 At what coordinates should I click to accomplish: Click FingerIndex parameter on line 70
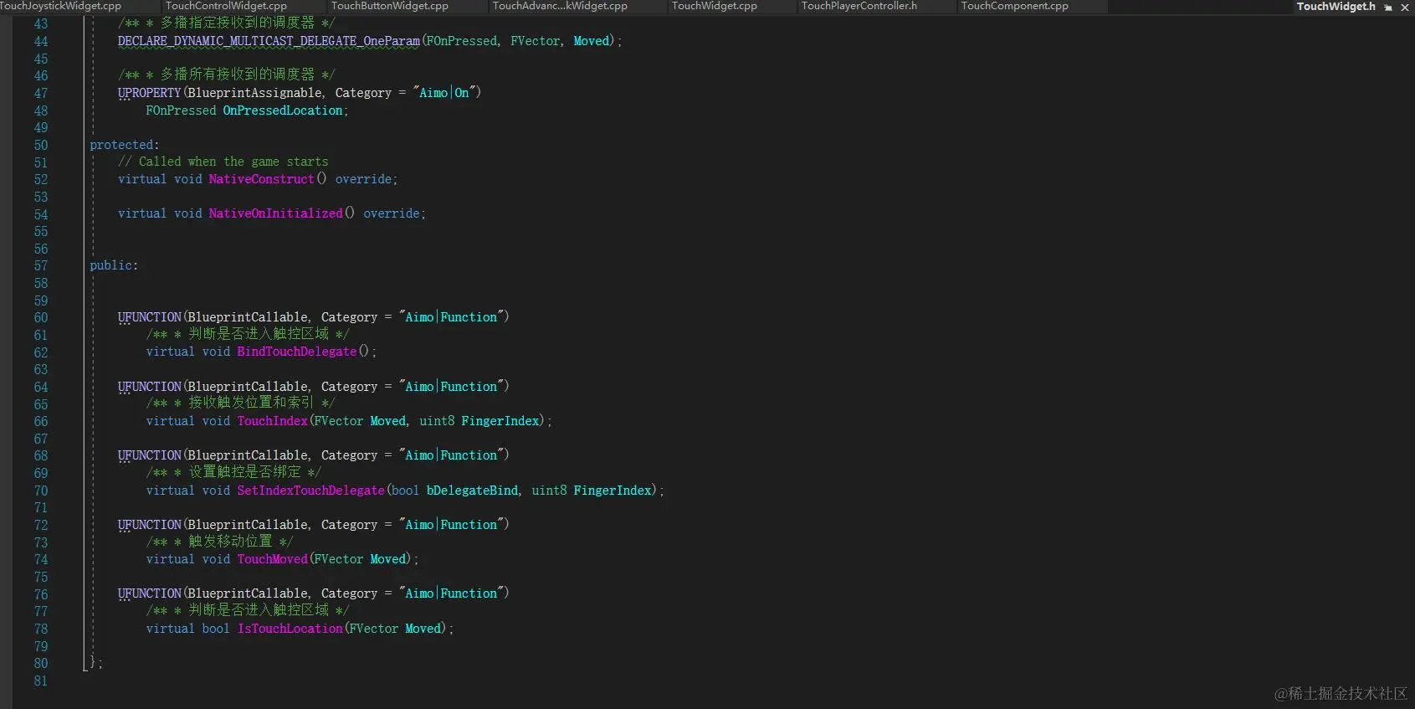[613, 491]
